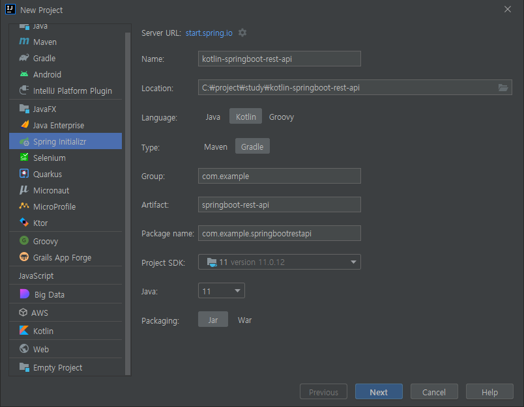Screen dimensions: 524x407
Task: Select Maven in the project type list
Action: coord(65,42)
